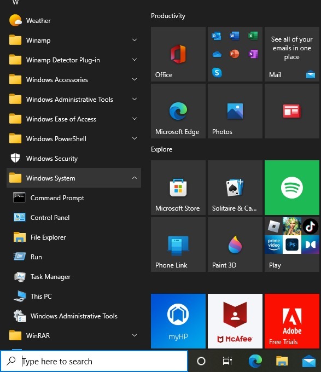321x372 pixels.
Task: Launch the Spotify tile
Action: point(292,188)
